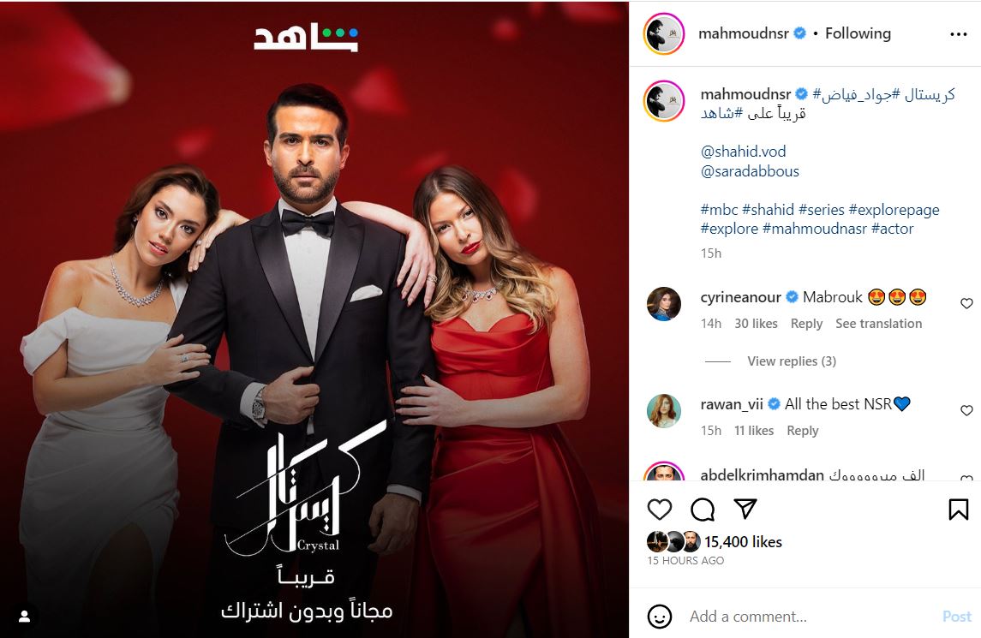Reply to rawan_vii's comment
981x638 pixels.
pos(803,431)
